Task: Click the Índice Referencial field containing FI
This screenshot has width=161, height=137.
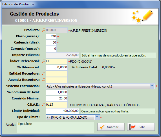Action: 57,61
